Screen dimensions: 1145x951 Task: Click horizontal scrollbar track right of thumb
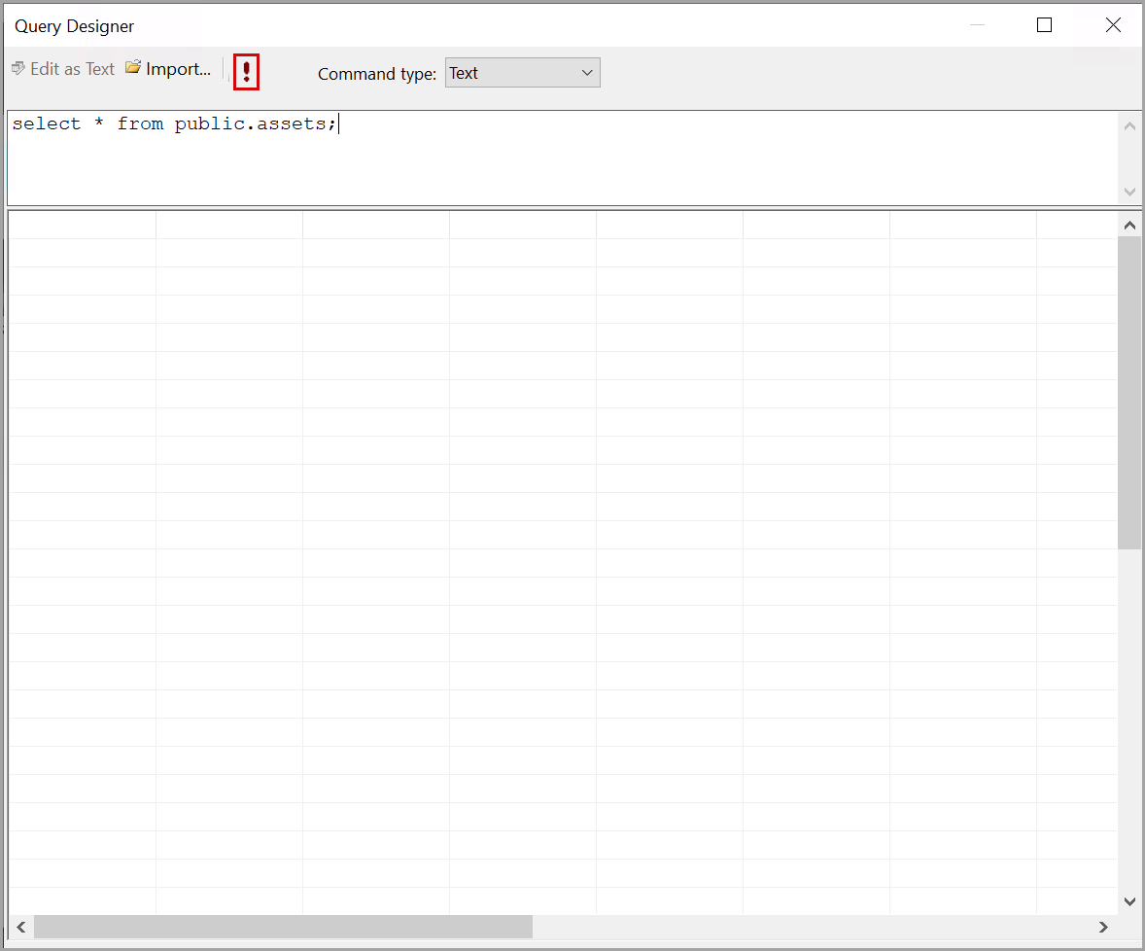coord(807,927)
